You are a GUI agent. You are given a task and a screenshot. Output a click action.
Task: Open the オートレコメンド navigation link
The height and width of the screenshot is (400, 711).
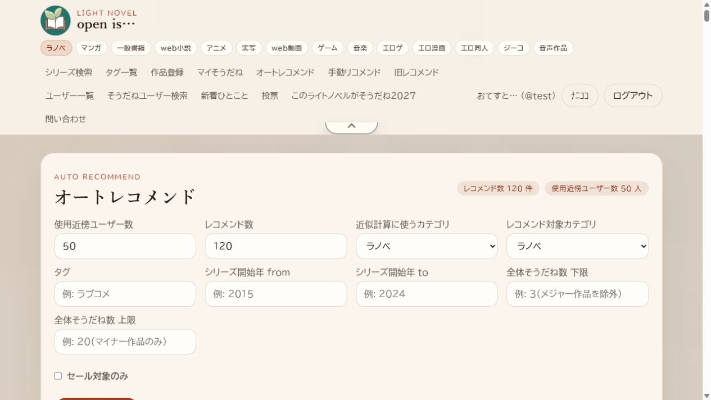click(285, 72)
